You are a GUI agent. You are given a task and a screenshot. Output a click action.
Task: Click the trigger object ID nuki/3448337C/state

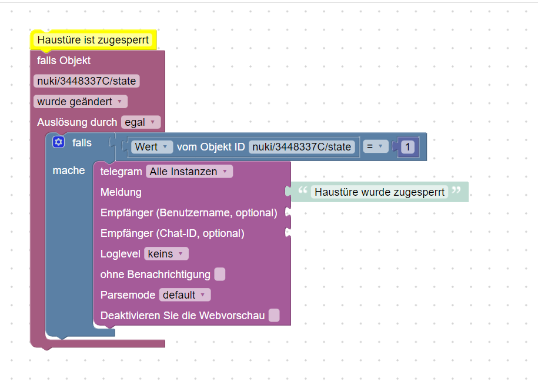(x=86, y=81)
